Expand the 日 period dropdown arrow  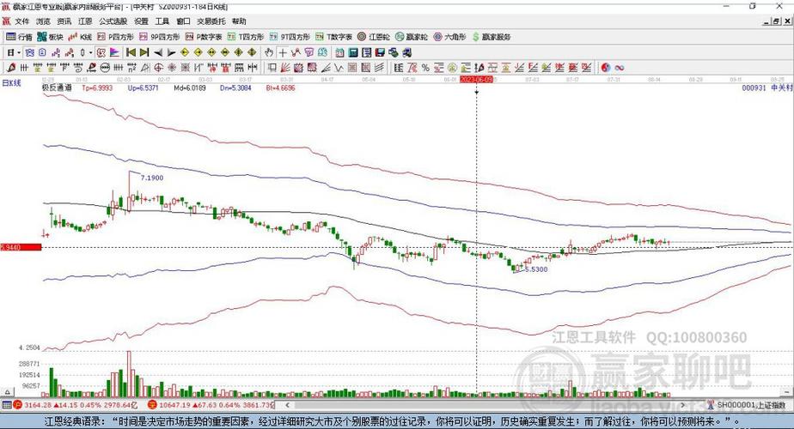[x=19, y=52]
